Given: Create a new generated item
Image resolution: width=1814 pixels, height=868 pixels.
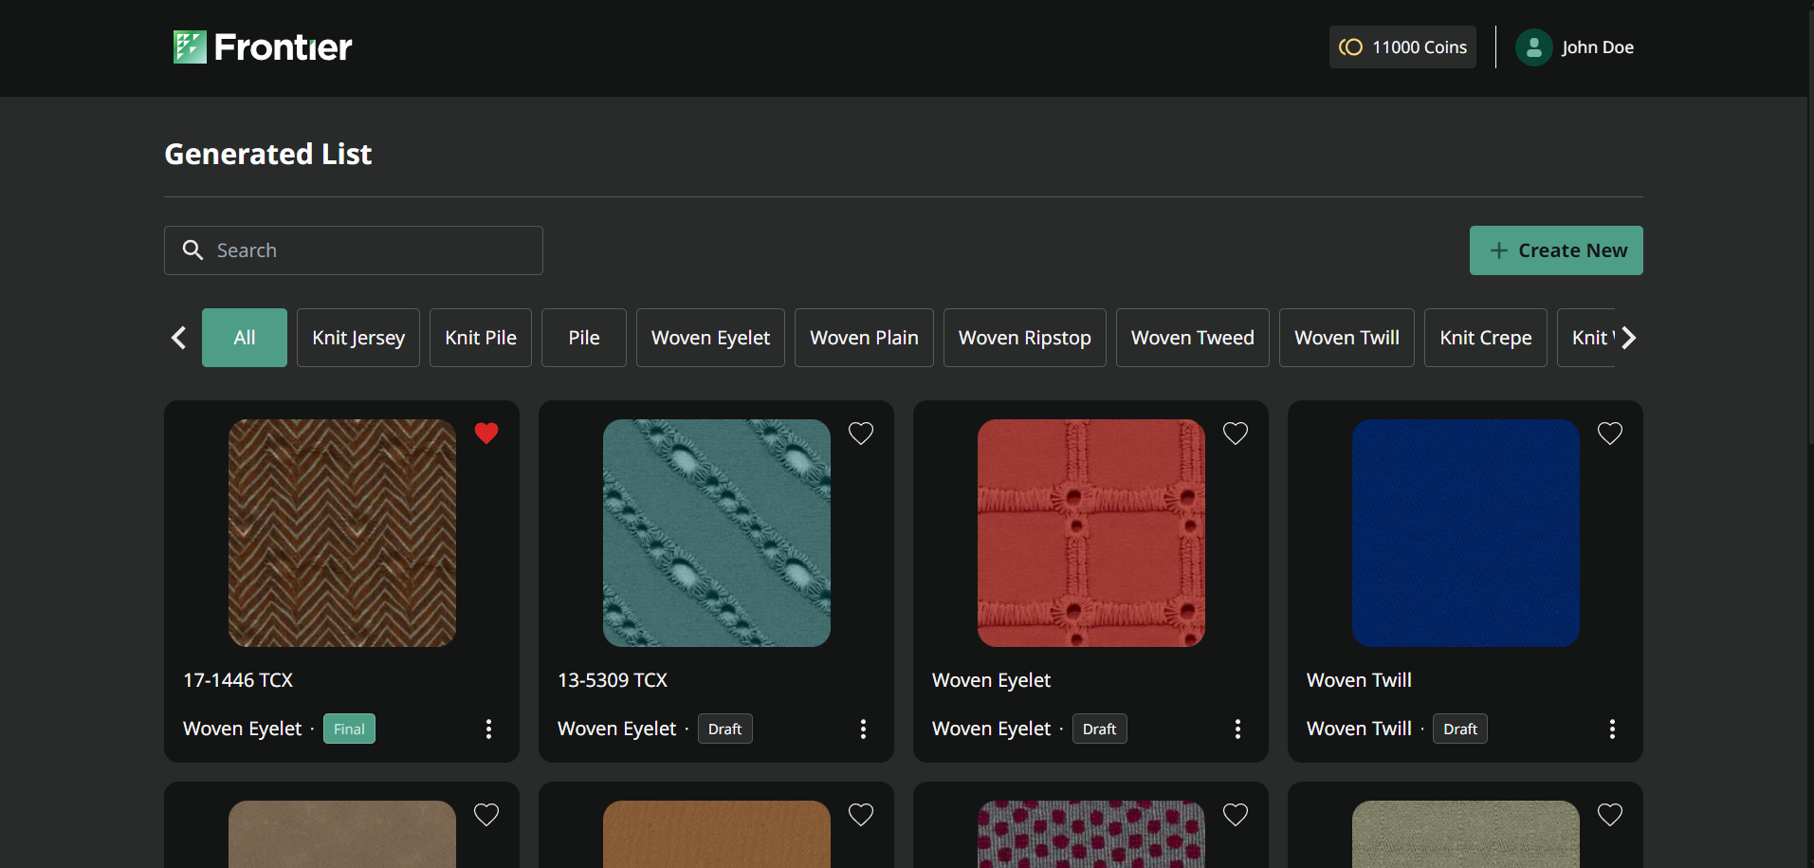Looking at the screenshot, I should (x=1556, y=250).
